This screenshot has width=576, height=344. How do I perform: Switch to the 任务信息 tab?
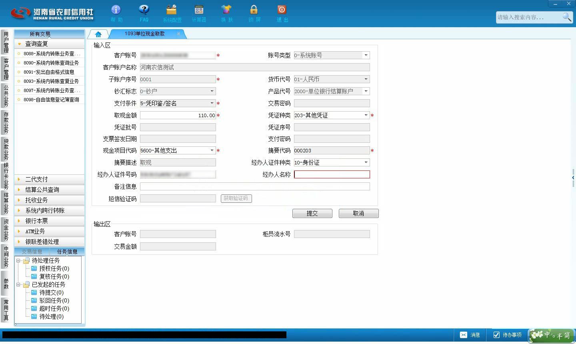point(67,252)
